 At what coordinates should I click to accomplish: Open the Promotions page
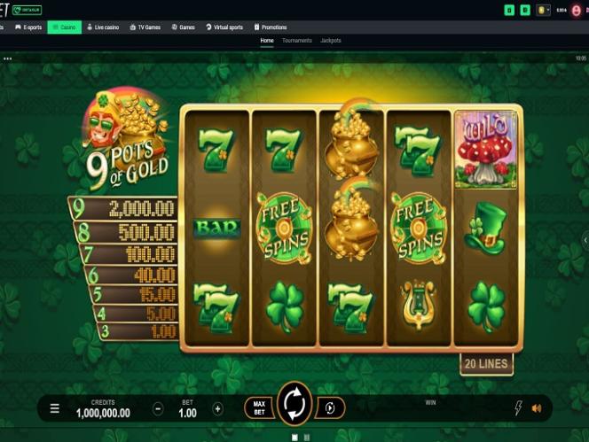coord(271,27)
